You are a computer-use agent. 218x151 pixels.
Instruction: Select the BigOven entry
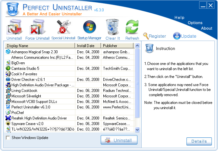click(x=18, y=63)
